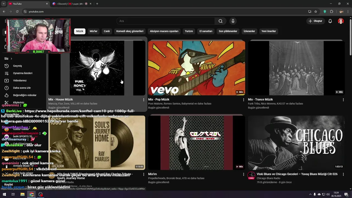The width and height of the screenshot is (352, 198).
Task: Open options menu for Mix - House Müzik
Action: 144,100
